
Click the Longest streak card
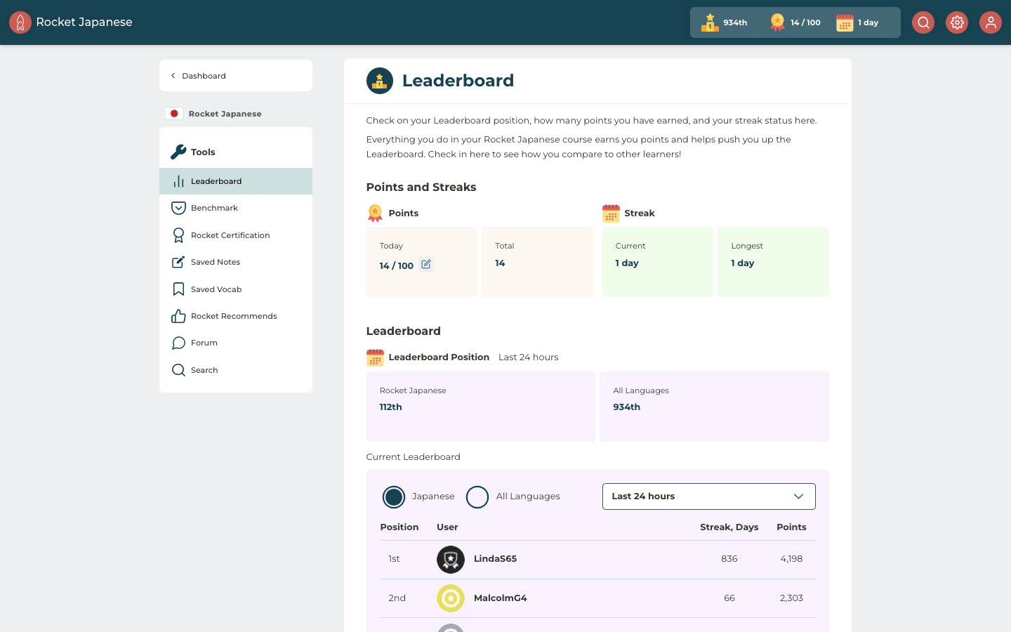(773, 262)
